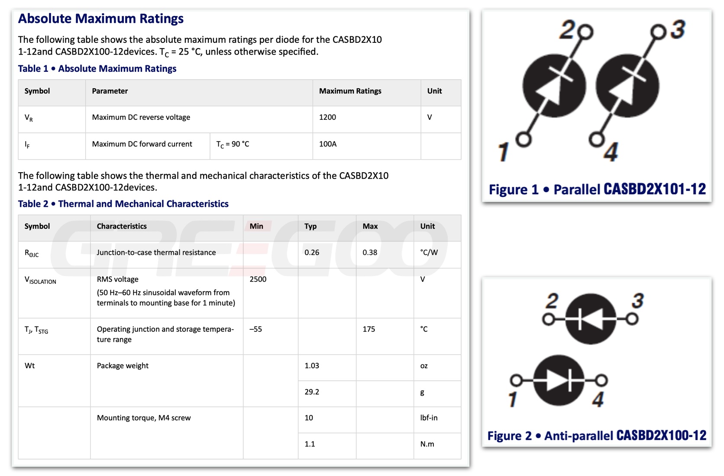Click the VISOLATION symbol cell
Image resolution: width=724 pixels, height=476 pixels.
click(54, 293)
